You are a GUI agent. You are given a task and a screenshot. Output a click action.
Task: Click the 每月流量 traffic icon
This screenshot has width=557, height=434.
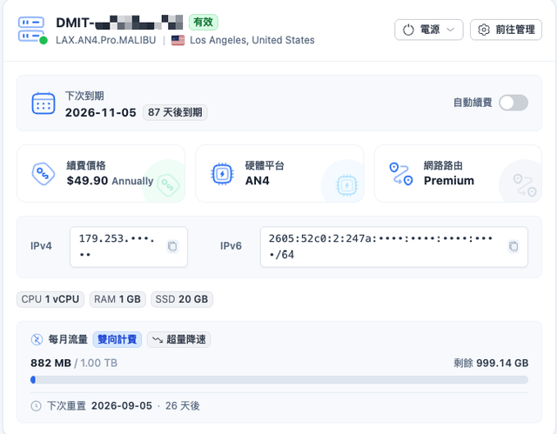coord(37,339)
